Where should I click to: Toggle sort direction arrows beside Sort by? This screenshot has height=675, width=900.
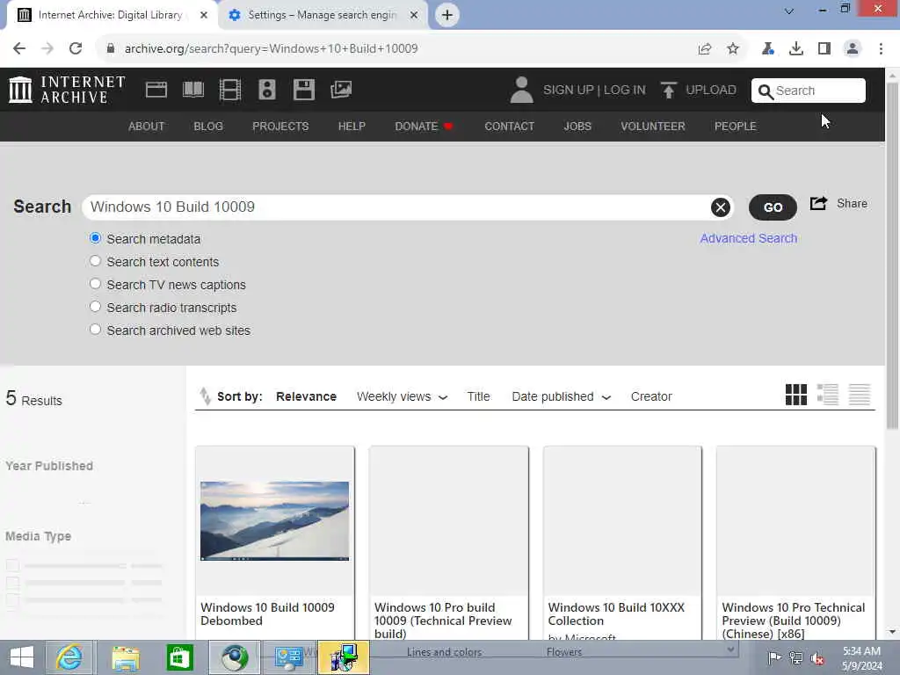tap(205, 396)
